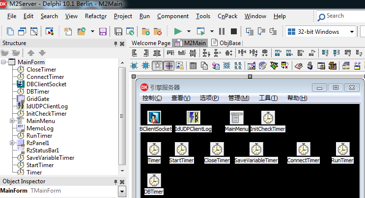This screenshot has height=198, width=365.
Task: Pin the Object Inspector panel
Action: [115, 182]
